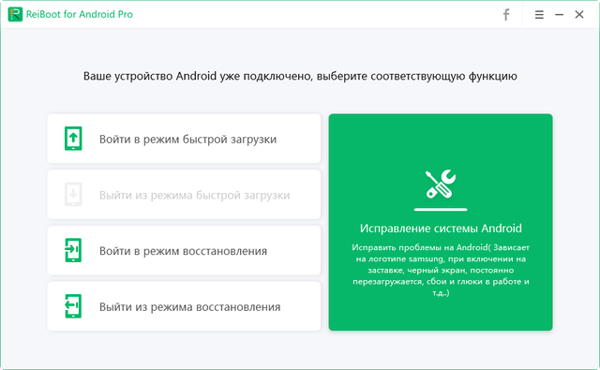
Task: Click the 'ReiBoot for Android Pro' title text
Action: [x=79, y=14]
